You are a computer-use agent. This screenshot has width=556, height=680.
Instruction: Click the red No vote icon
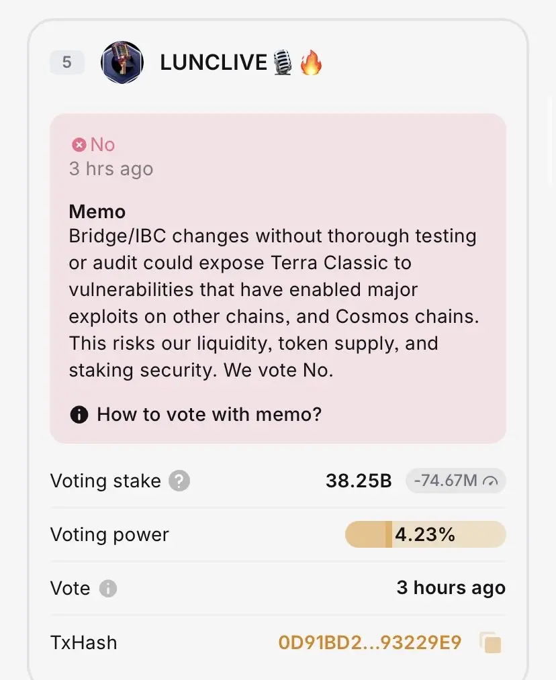(79, 145)
